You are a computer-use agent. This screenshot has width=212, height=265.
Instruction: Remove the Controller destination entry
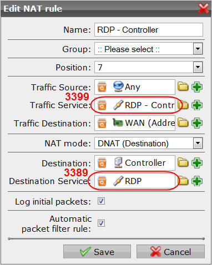(x=102, y=163)
